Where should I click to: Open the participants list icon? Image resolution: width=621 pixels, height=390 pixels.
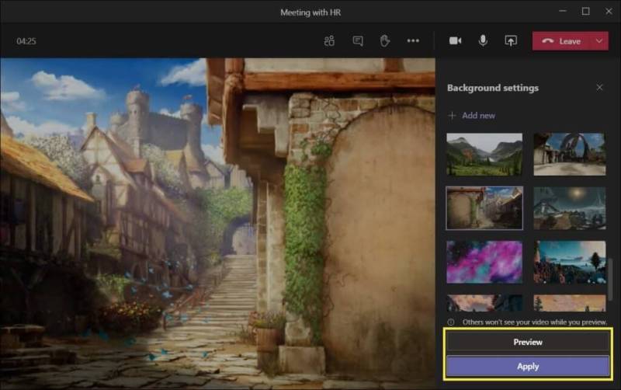tap(329, 41)
